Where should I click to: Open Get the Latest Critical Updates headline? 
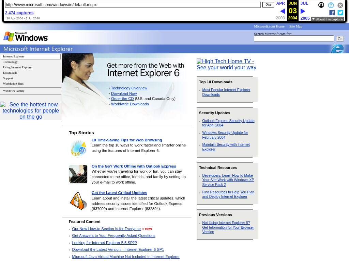pos(119,193)
